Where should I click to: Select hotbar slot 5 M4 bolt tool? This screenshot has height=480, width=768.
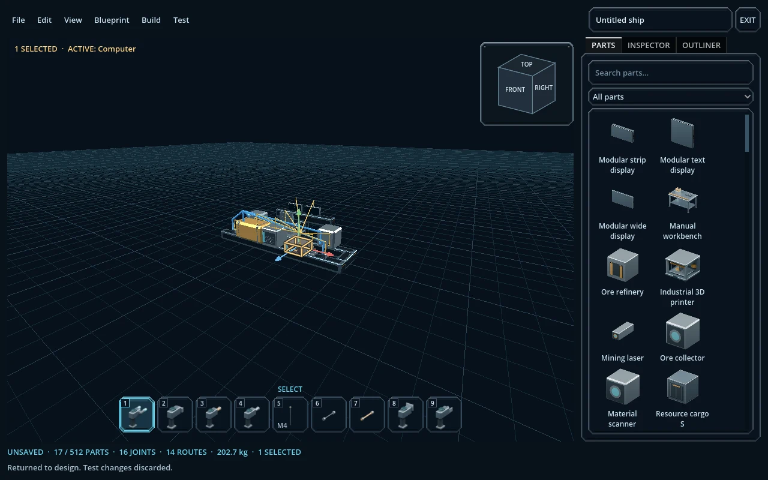290,415
